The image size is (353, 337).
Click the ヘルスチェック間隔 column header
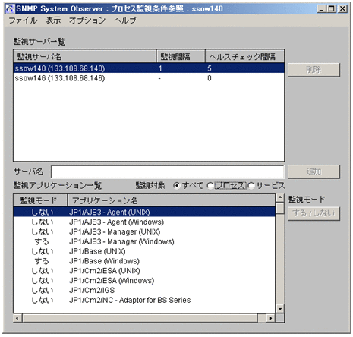pyautogui.click(x=244, y=56)
